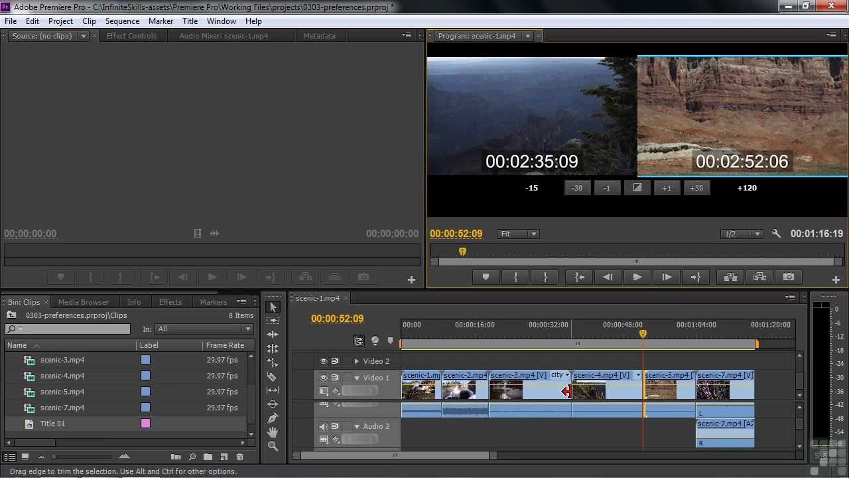Create a New Bin in the Project panel
849x478 pixels.
[208, 457]
